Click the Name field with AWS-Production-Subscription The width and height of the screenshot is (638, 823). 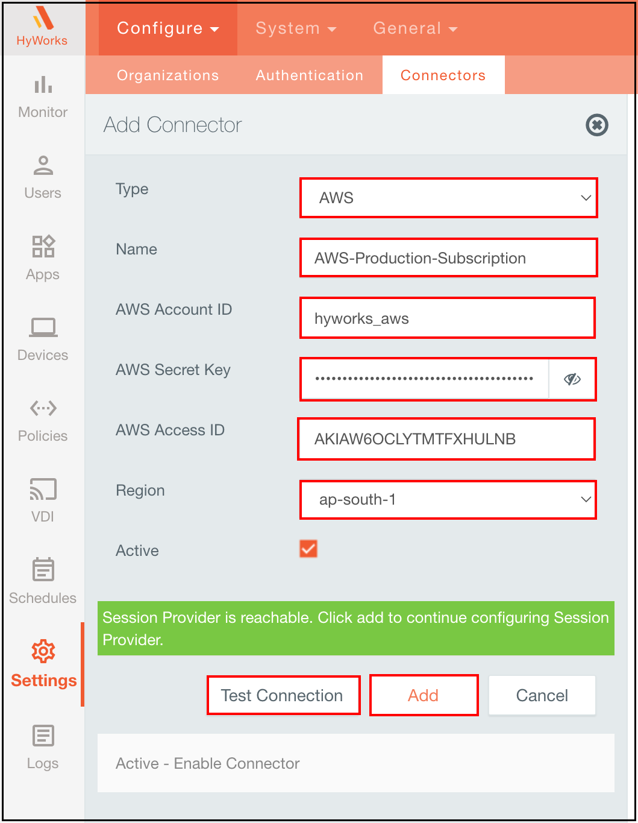[449, 258]
